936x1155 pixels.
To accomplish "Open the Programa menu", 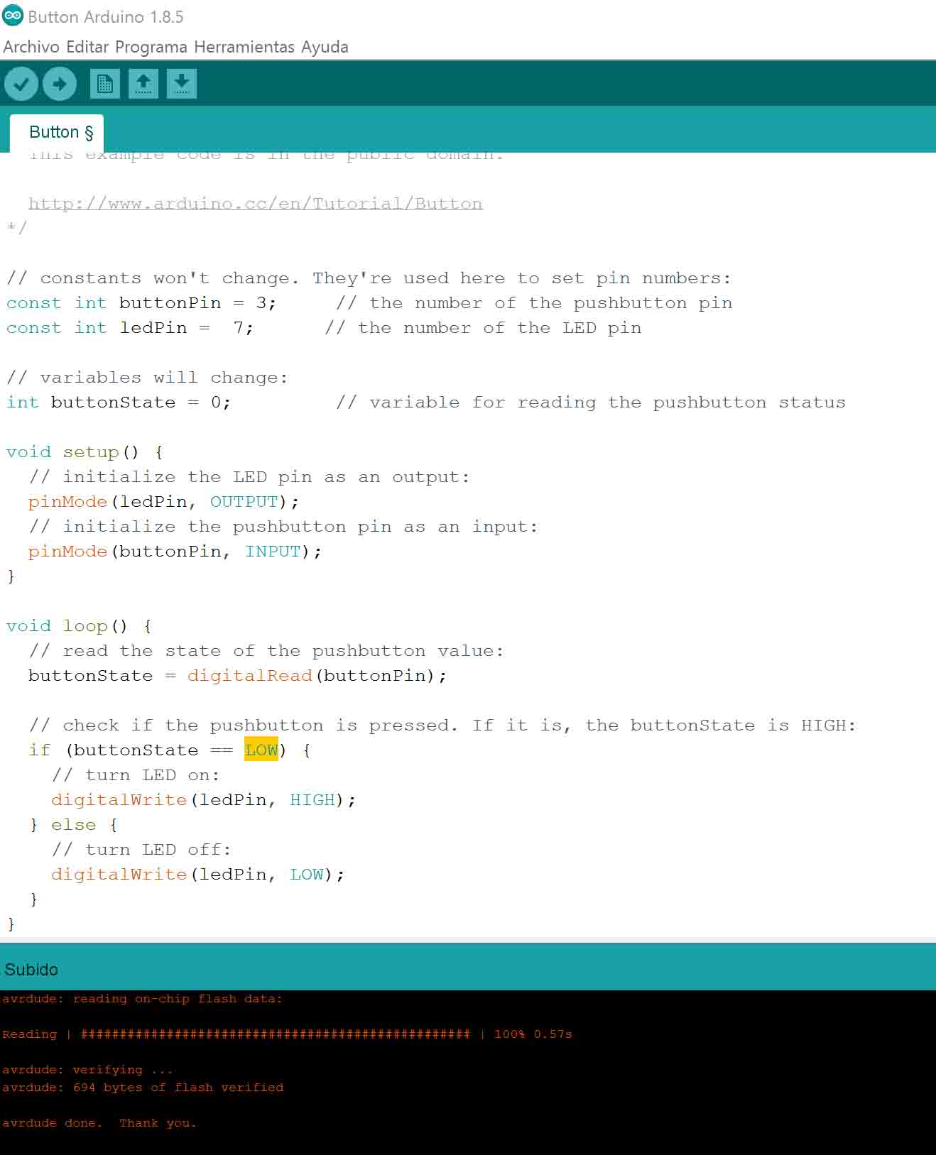I will tap(151, 47).
